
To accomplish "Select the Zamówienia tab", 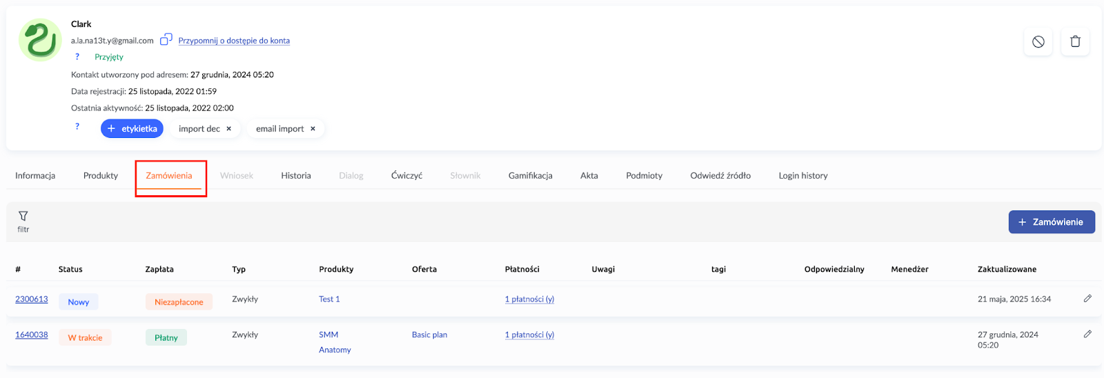I will [x=169, y=176].
